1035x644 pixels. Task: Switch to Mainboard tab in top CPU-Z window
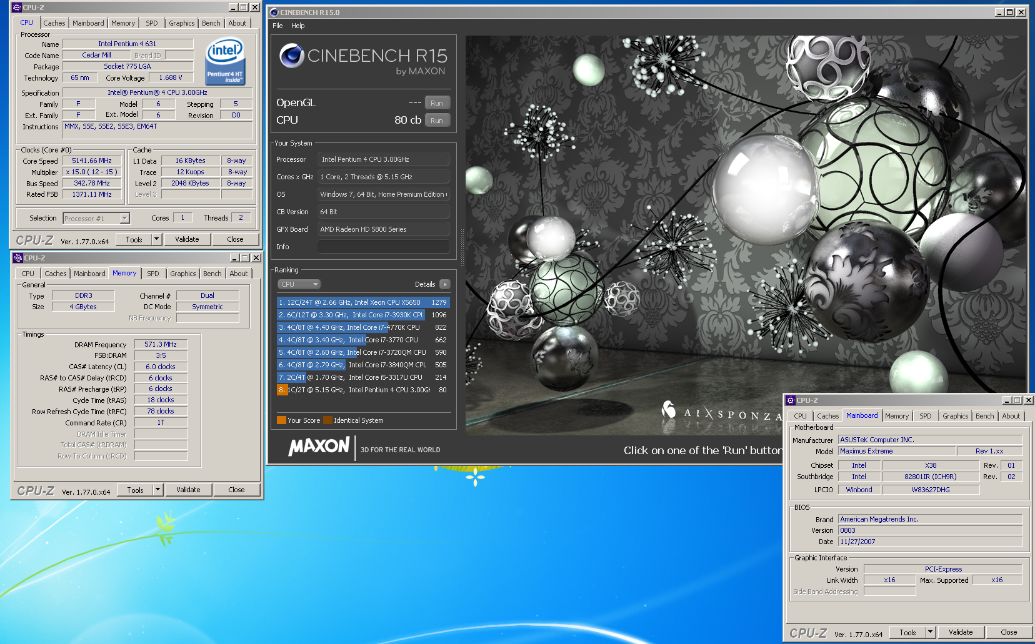click(88, 23)
